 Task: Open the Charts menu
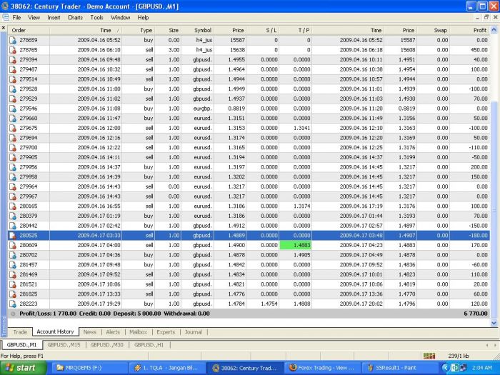pyautogui.click(x=75, y=17)
